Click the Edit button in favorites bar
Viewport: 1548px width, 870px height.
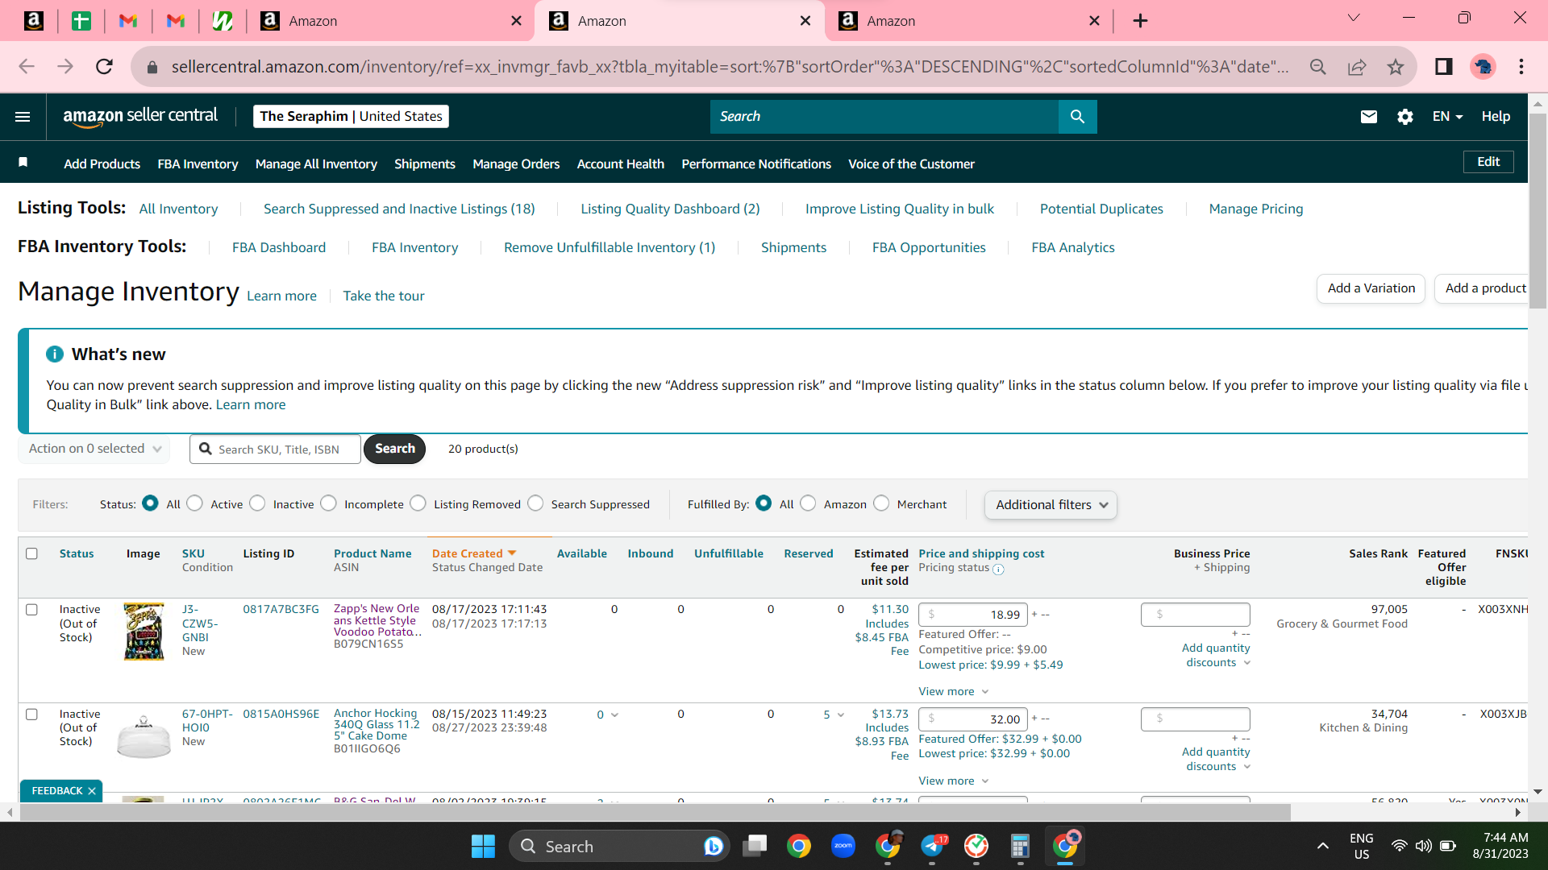[x=1488, y=162]
